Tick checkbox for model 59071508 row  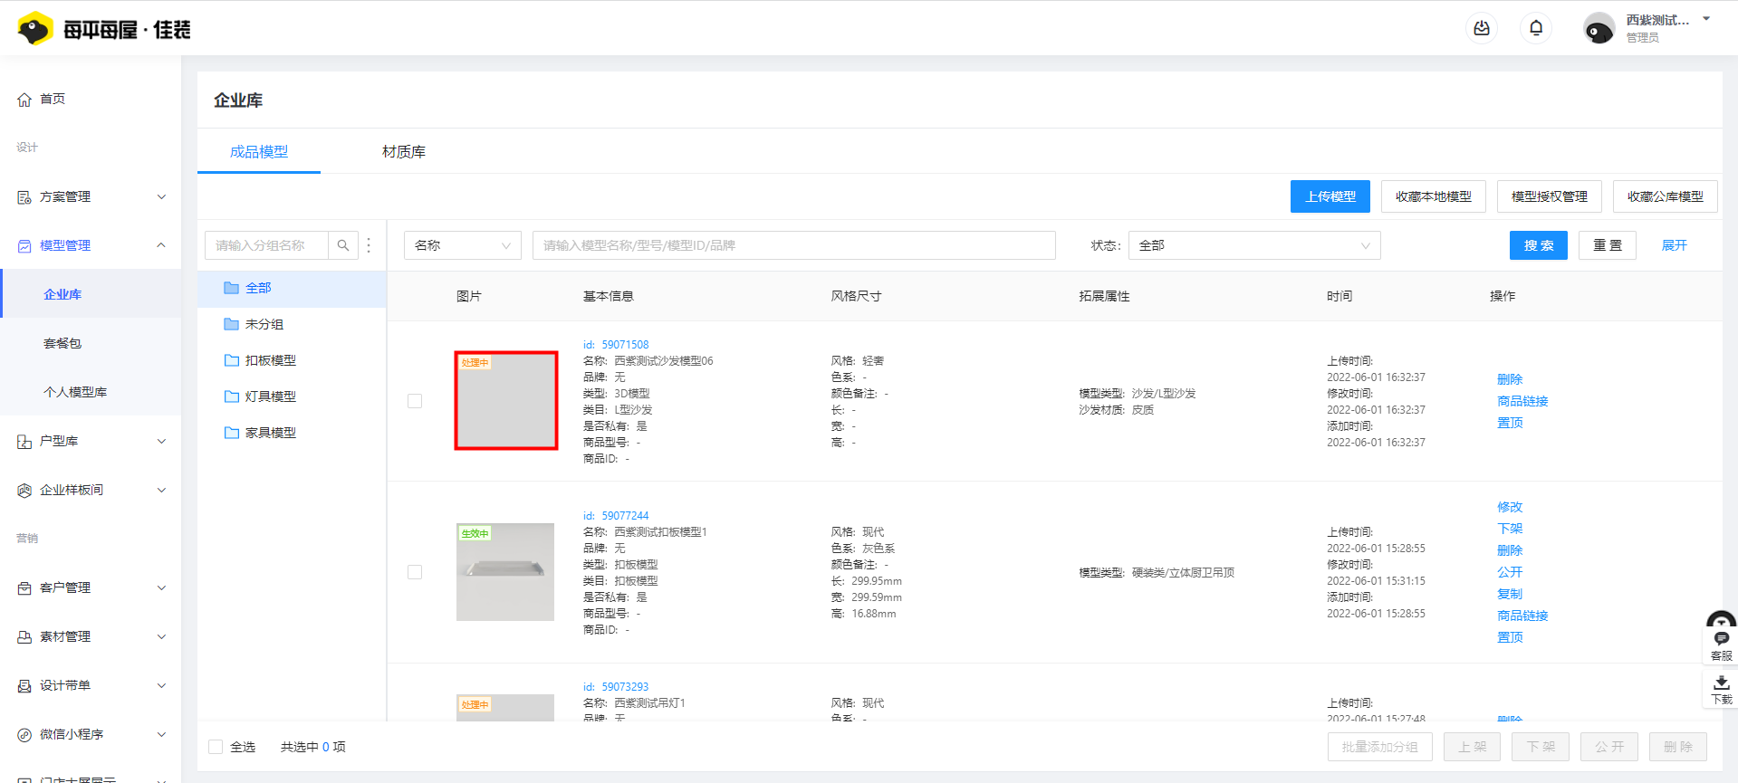[x=415, y=401]
